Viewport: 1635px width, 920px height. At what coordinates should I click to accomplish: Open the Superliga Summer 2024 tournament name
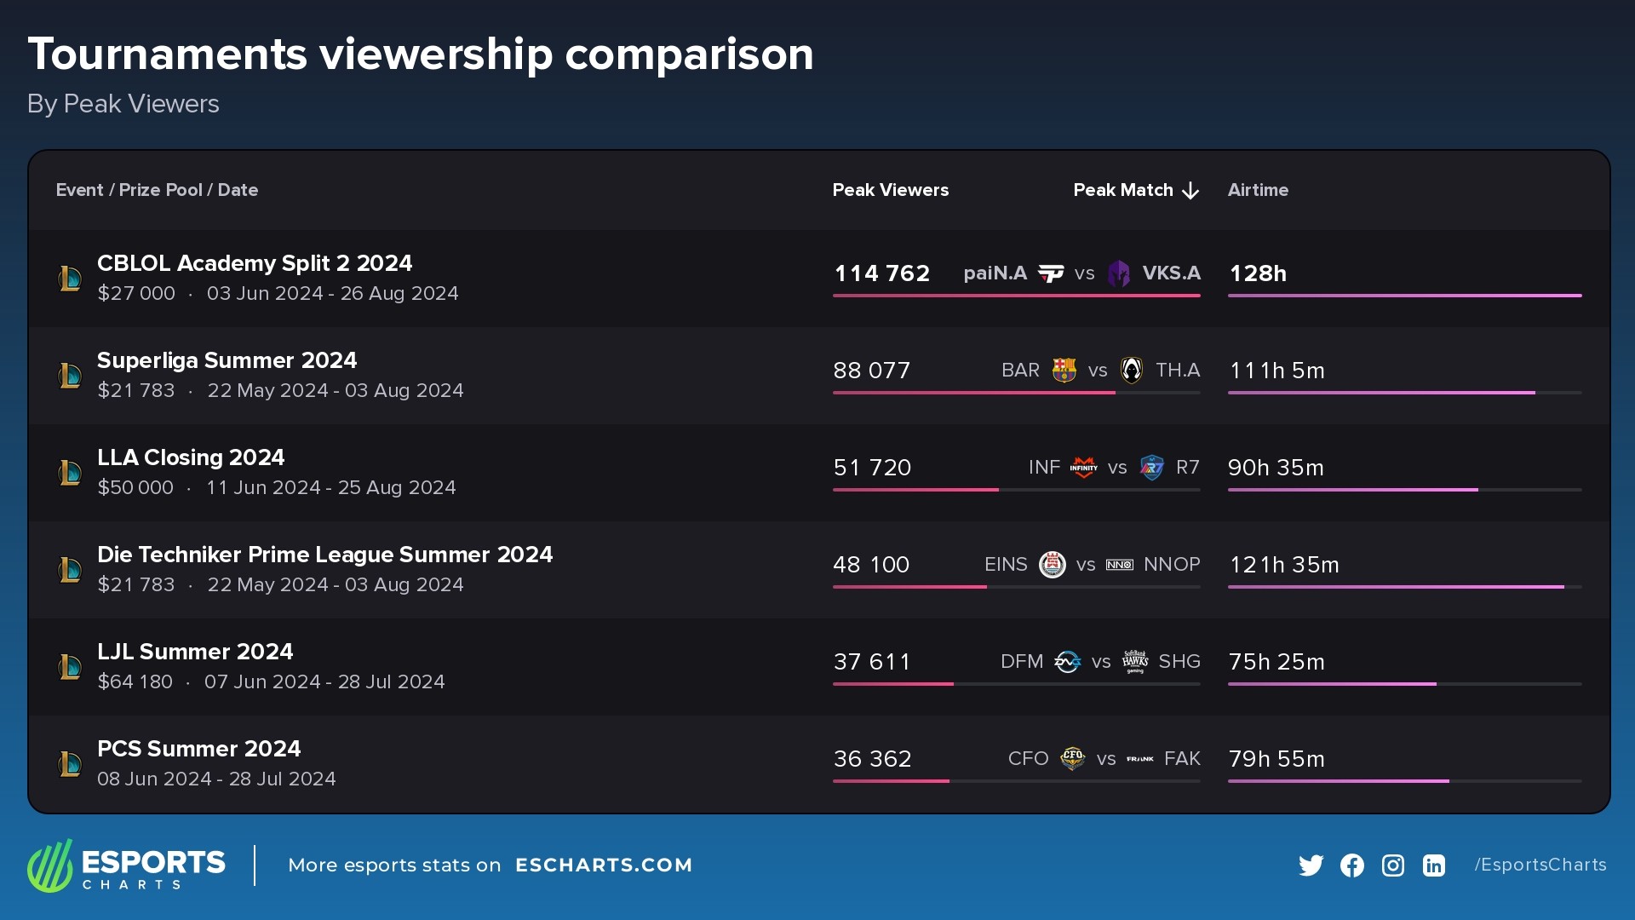coord(227,359)
